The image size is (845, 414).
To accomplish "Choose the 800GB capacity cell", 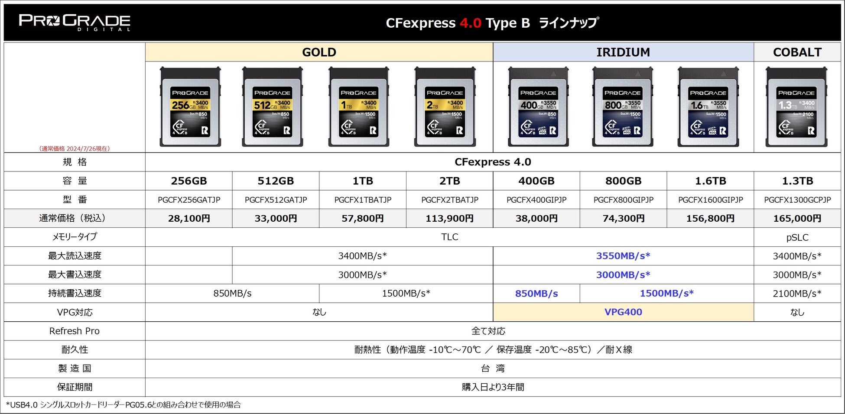I will (623, 181).
